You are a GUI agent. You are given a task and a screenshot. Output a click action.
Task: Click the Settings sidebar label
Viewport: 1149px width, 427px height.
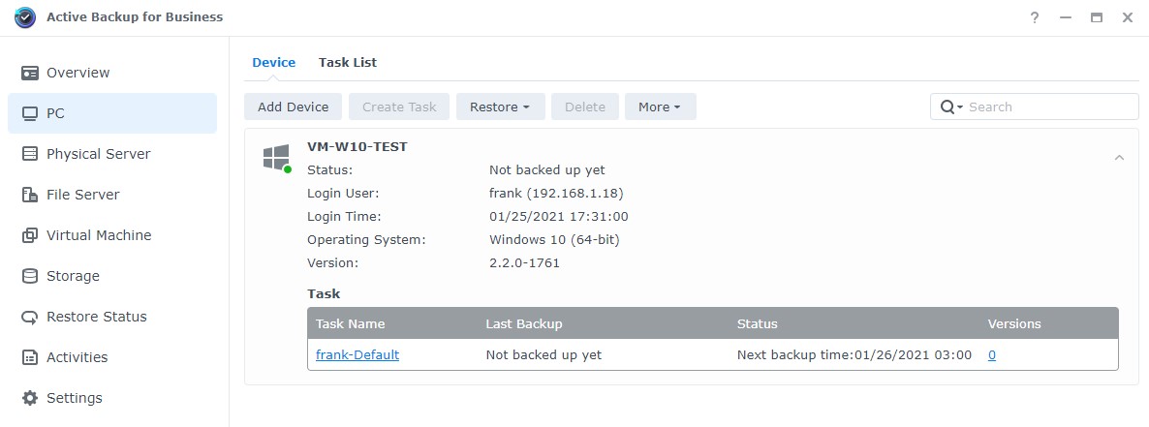click(x=75, y=398)
